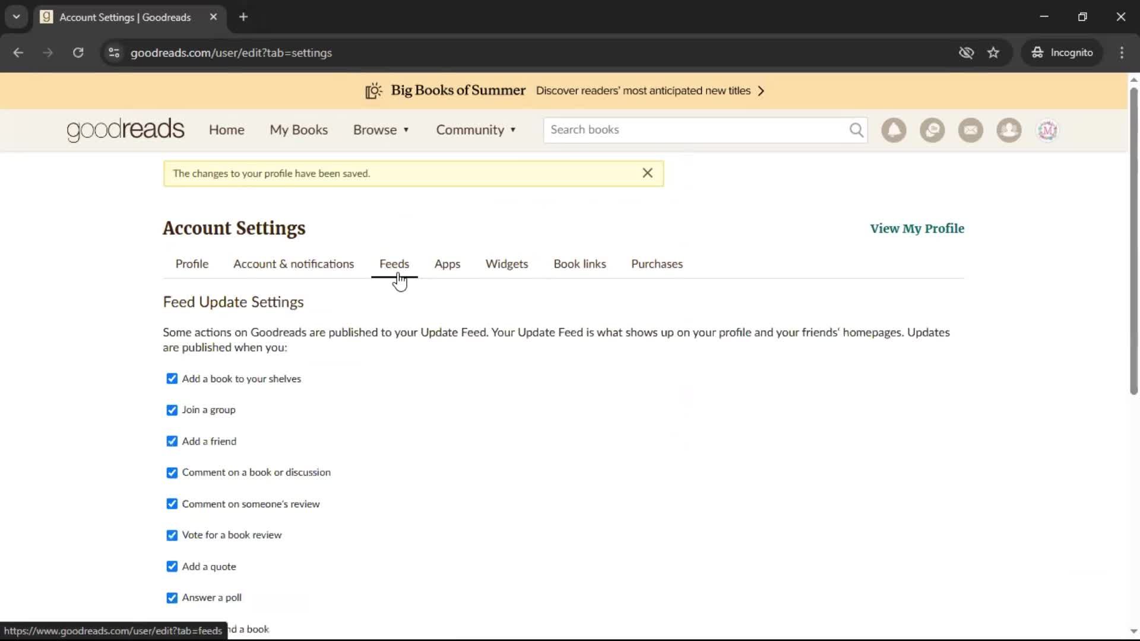Open the messages envelope icon
Image resolution: width=1140 pixels, height=641 pixels.
pos(971,130)
